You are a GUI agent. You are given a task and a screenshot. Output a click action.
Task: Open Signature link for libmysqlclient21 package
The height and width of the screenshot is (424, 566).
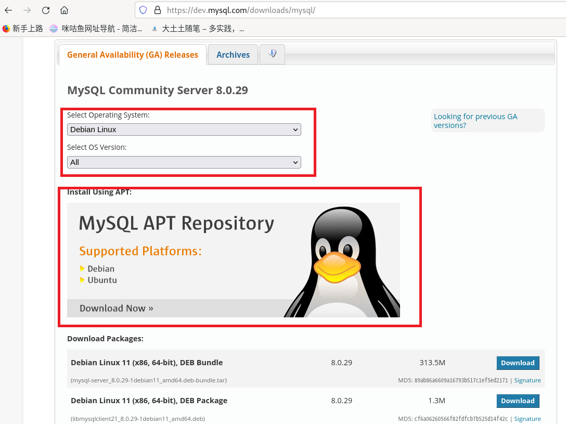click(x=528, y=419)
